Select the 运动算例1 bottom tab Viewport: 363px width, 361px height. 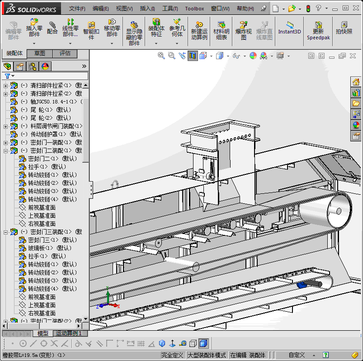(x=68, y=333)
